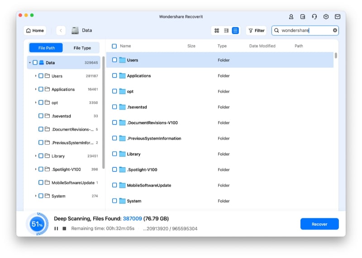Click the file list vertical scrollbar
The height and width of the screenshot is (258, 362).
coord(336,56)
